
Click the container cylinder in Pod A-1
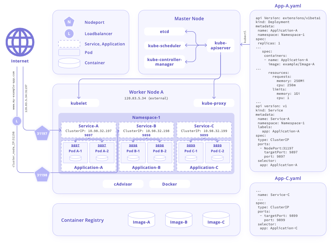tap(75, 158)
